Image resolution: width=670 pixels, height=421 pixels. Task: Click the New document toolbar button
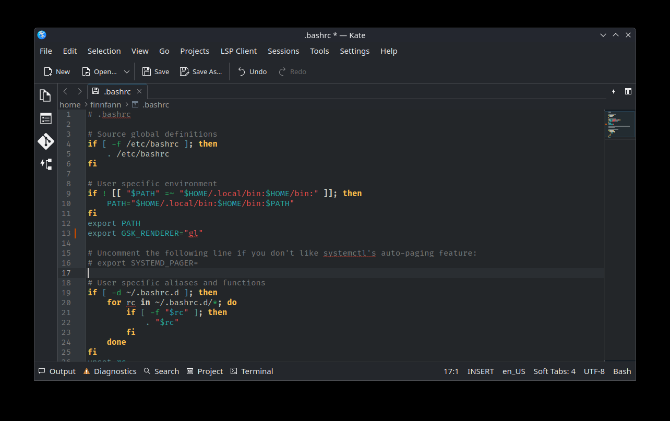(x=57, y=71)
